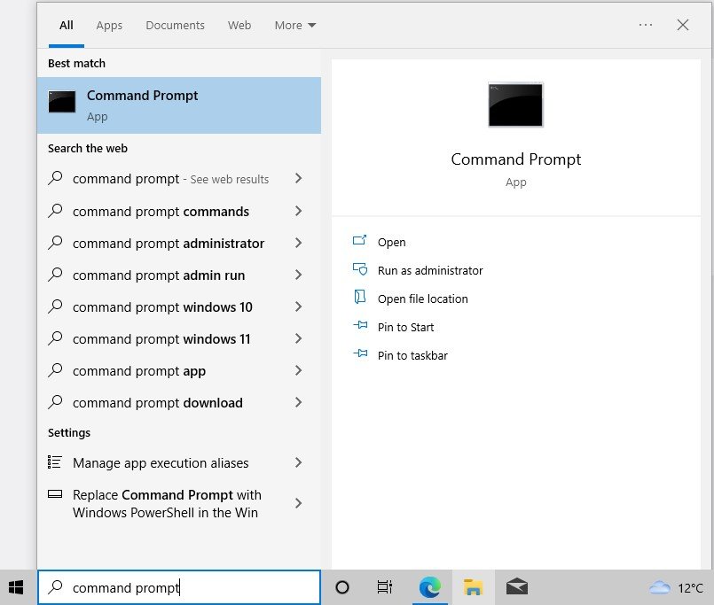714x605 pixels.
Task: Choose Pin to Start
Action: [x=405, y=327]
